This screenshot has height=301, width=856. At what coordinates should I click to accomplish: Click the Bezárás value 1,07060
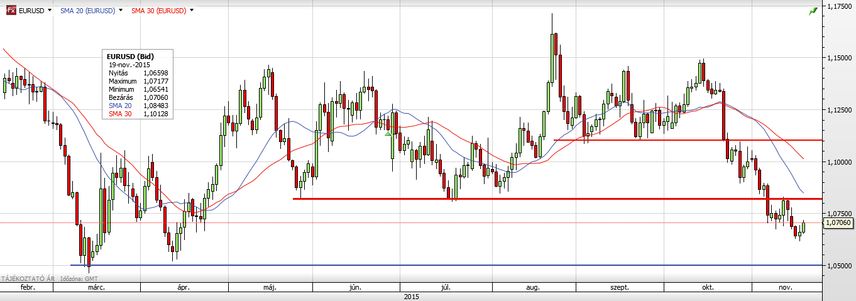click(x=155, y=97)
